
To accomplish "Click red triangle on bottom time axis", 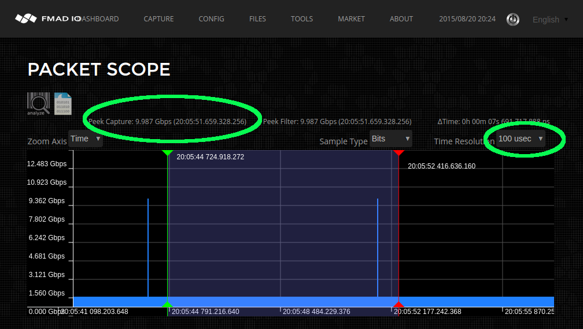I will click(x=398, y=304).
